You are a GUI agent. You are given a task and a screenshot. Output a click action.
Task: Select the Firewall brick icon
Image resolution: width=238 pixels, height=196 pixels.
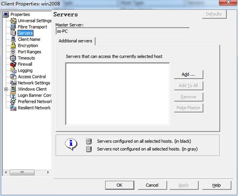click(13, 64)
